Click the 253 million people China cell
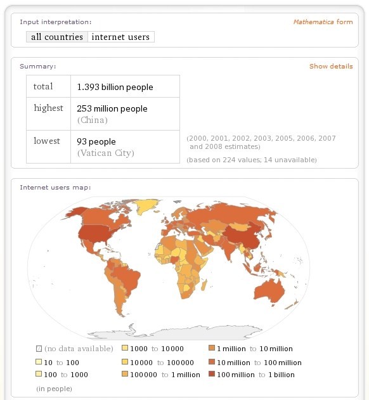The width and height of the screenshot is (369, 400). pos(125,113)
